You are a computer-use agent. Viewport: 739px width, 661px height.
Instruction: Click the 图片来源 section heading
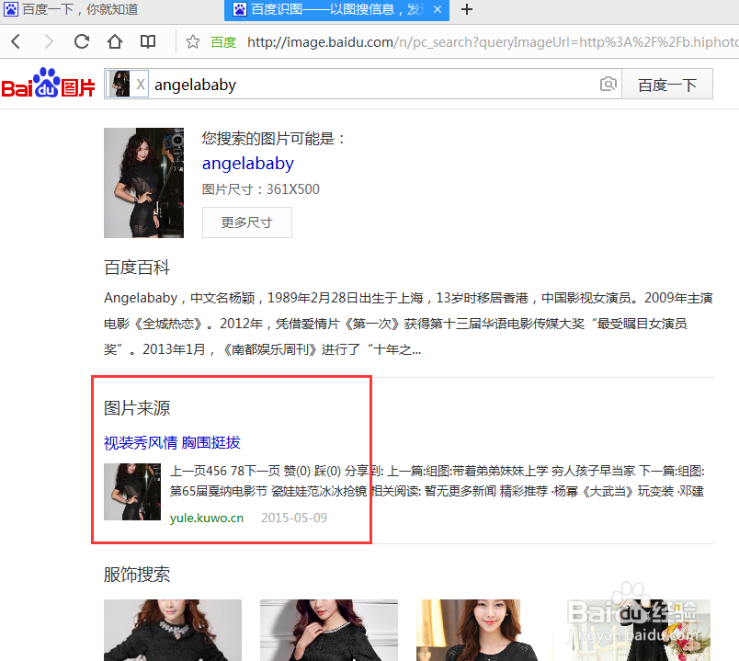(137, 408)
